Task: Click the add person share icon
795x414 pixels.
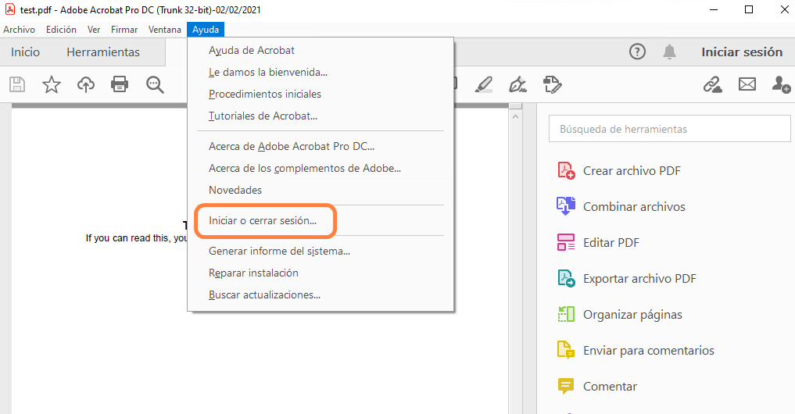Action: 781,84
